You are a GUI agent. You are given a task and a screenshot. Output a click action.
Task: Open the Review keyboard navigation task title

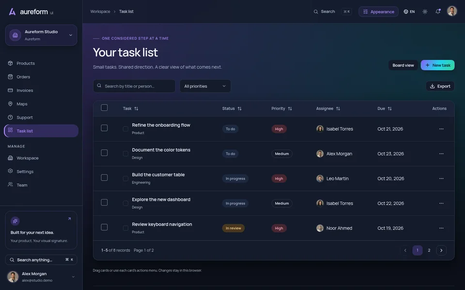tap(162, 224)
